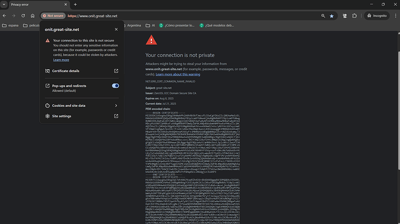Go to the browser home page icon

tap(32, 16)
